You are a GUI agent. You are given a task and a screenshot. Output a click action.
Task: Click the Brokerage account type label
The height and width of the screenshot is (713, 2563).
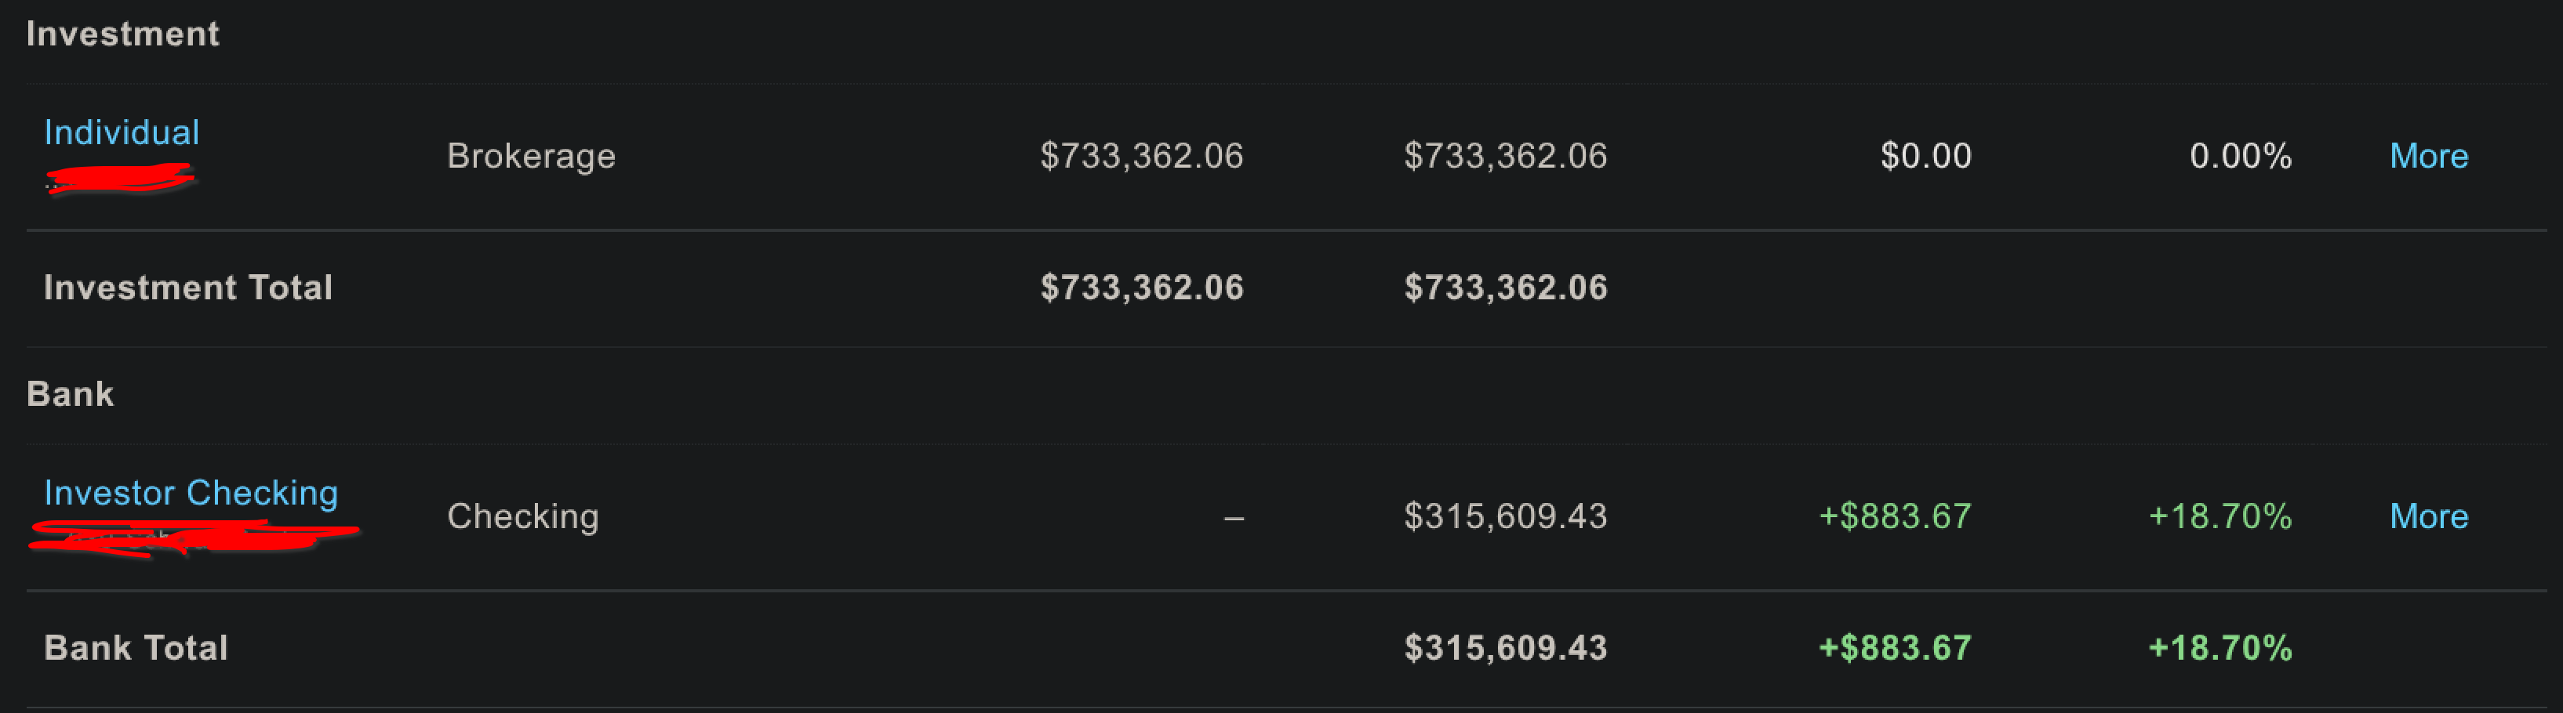click(530, 156)
